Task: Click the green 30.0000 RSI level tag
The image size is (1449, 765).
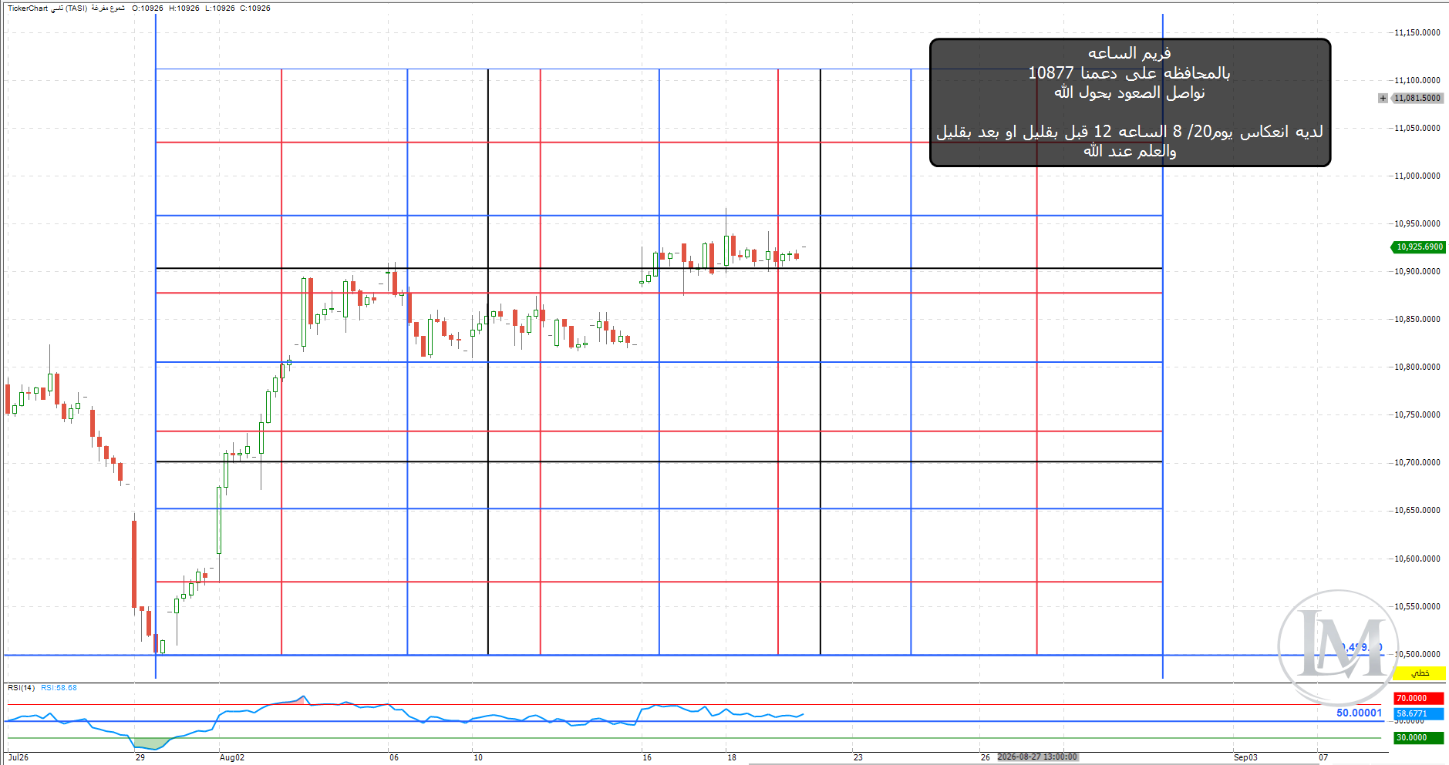Action: coord(1418,737)
